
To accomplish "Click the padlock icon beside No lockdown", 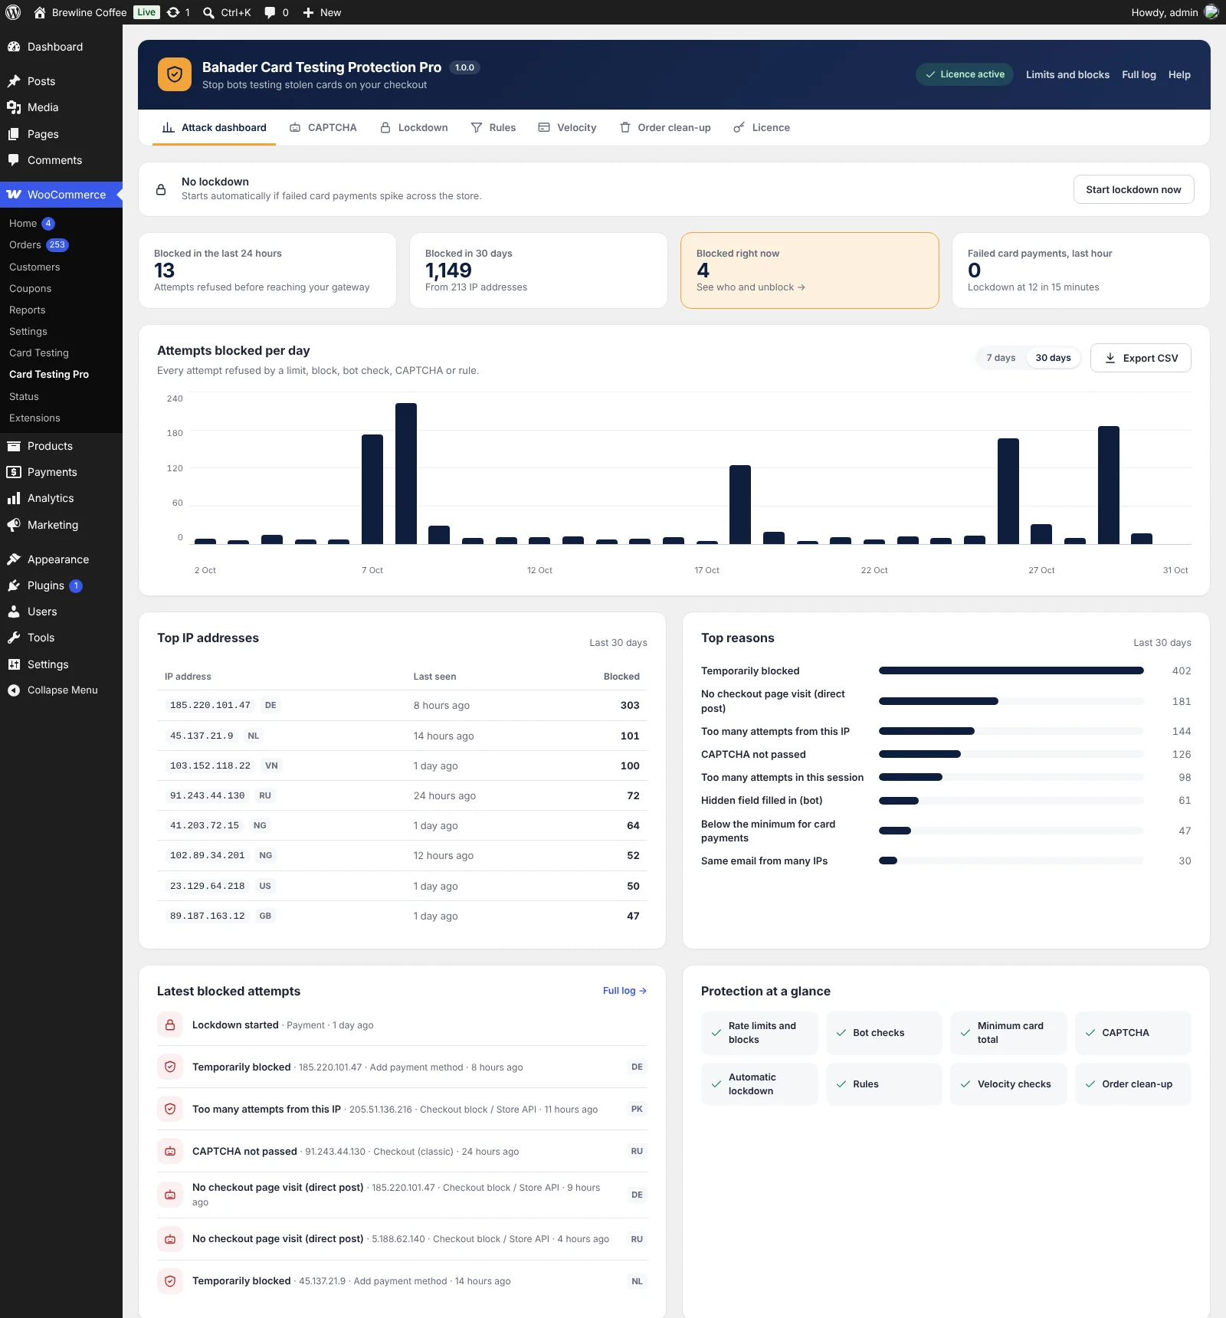I will (x=161, y=189).
